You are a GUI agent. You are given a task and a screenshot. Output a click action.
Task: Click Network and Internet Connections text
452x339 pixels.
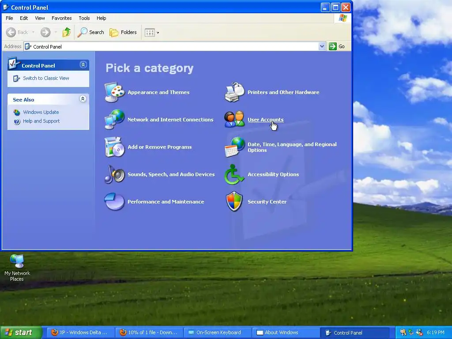170,120
